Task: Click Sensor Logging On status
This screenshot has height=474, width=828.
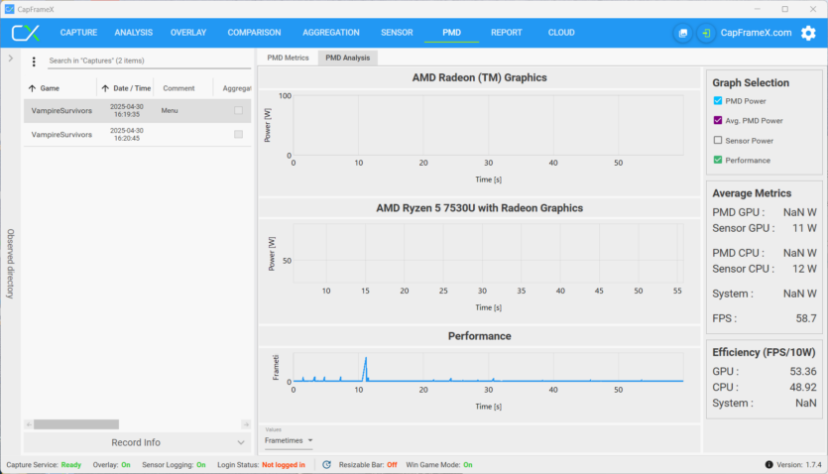Action: click(x=174, y=464)
